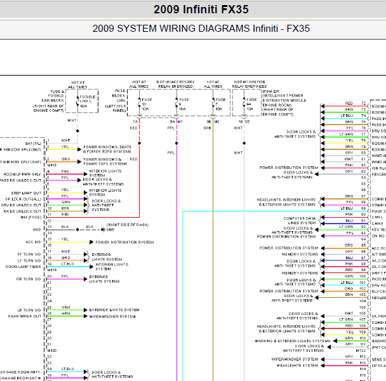Select the "DR LOCK OUT(ALL)" pin label

pyautogui.click(x=23, y=199)
